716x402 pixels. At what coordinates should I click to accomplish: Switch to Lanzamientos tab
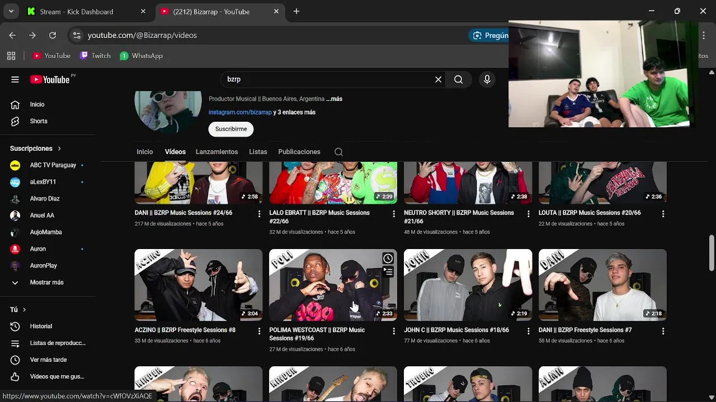point(216,152)
